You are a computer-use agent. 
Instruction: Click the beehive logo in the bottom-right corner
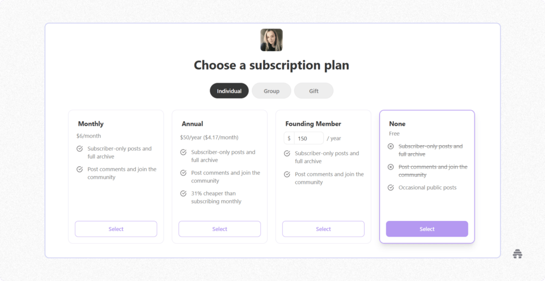point(518,254)
